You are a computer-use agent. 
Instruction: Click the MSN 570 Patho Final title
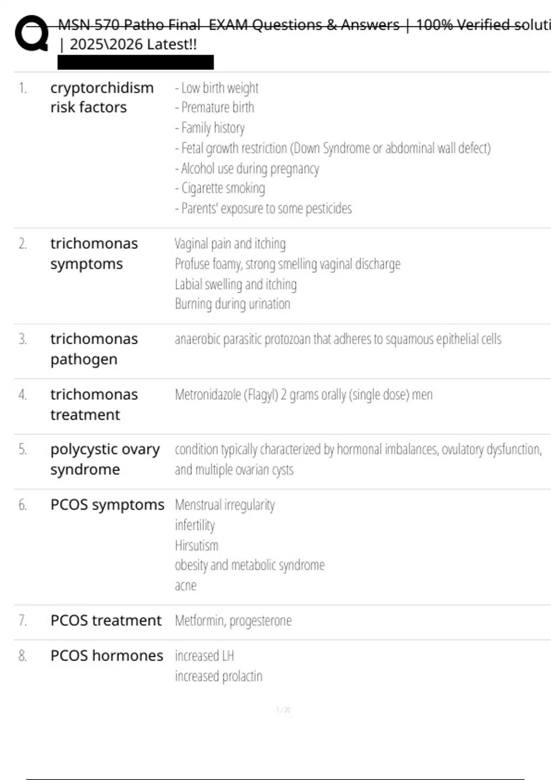(x=304, y=25)
